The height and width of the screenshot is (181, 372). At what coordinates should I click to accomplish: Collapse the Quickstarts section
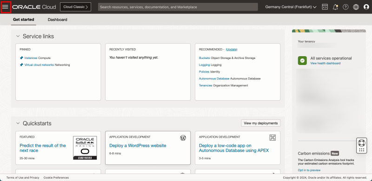(18, 123)
